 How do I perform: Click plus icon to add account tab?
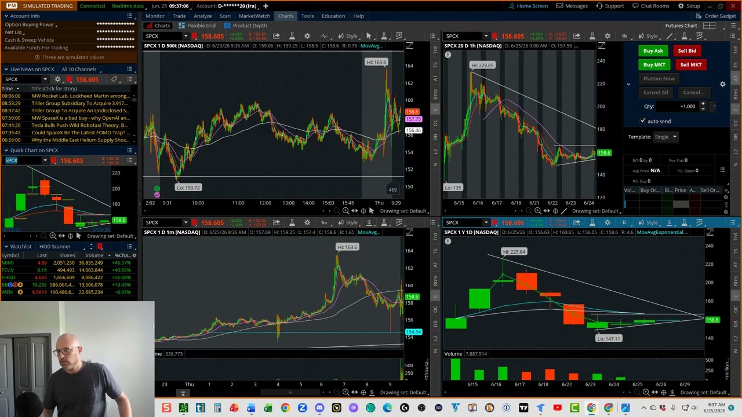[x=265, y=6]
